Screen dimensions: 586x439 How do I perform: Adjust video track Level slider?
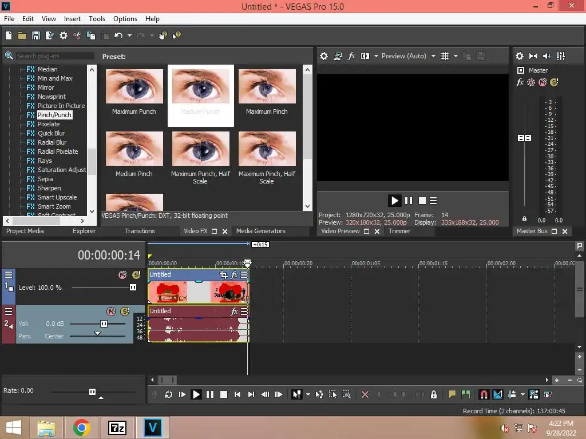click(x=133, y=287)
